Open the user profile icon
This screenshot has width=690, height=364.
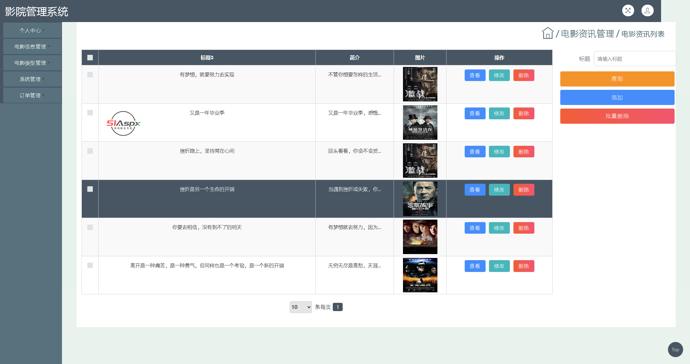click(647, 10)
